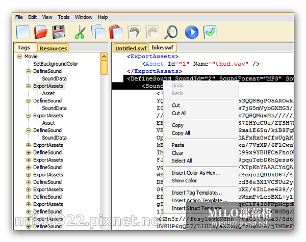Click the Redo arrow toolbar icon

[152, 32]
